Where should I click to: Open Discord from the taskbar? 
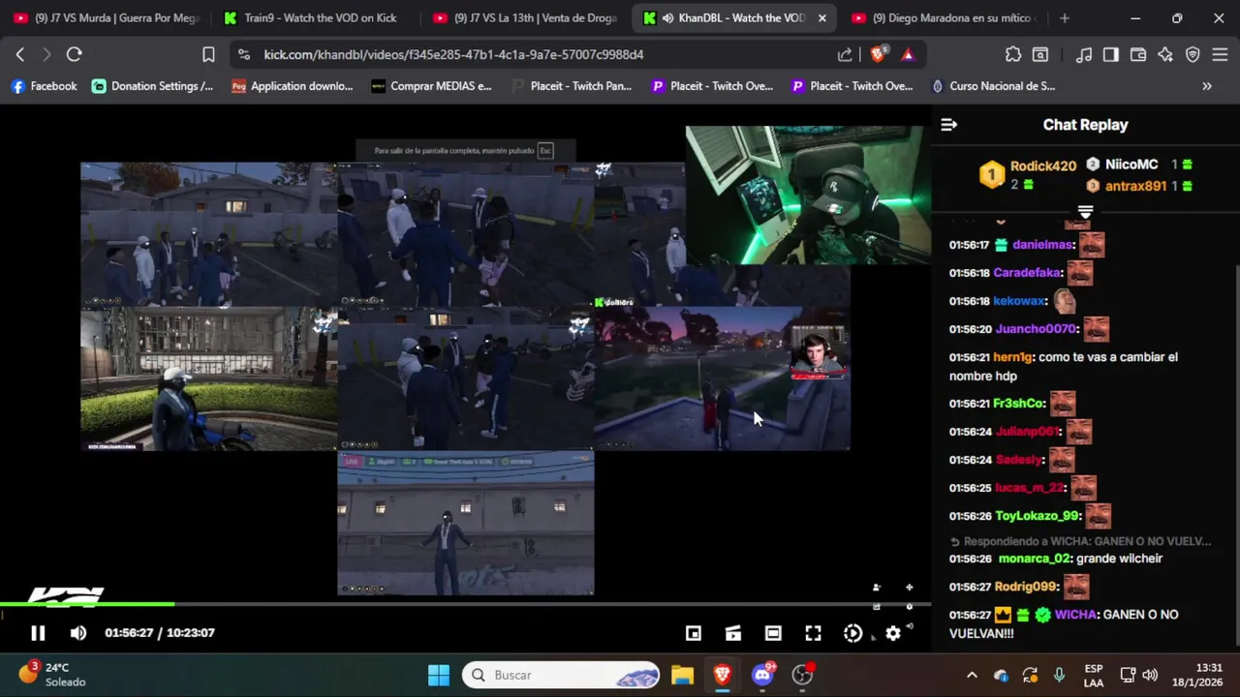762,675
